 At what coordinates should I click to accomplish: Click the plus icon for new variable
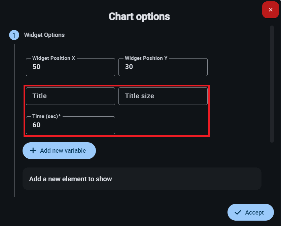[x=33, y=151]
